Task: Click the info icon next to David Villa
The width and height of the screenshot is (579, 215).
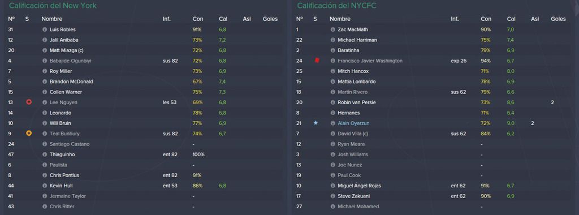Action: point(332,134)
